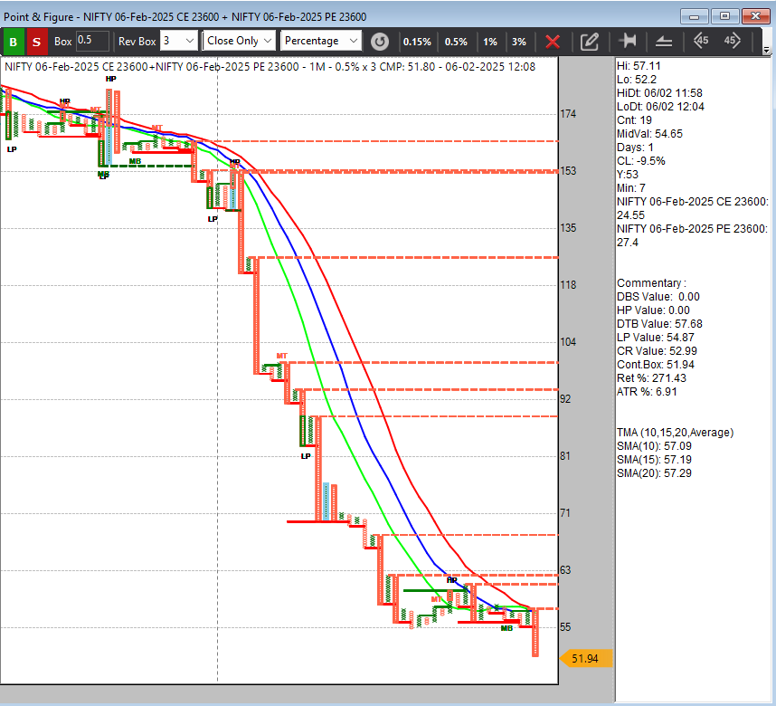
Task: Click the left 45 degree line icon
Action: 700,41
